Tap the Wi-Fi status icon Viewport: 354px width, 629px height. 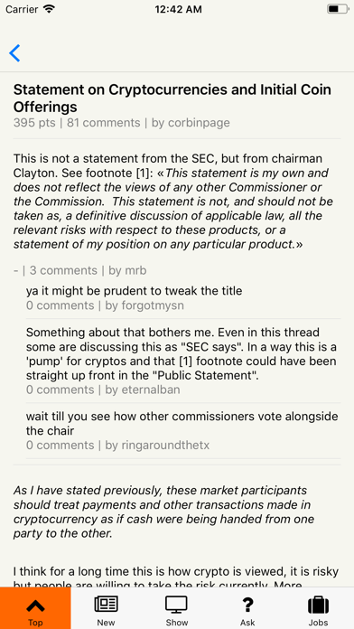49,9
